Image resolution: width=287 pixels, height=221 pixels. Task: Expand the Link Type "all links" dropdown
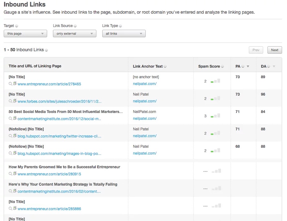point(124,34)
